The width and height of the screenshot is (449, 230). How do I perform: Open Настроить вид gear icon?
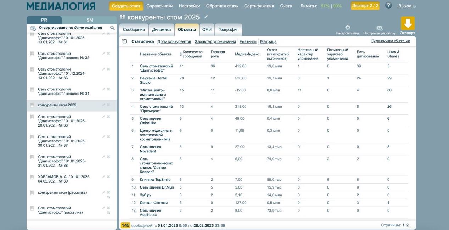(347, 28)
